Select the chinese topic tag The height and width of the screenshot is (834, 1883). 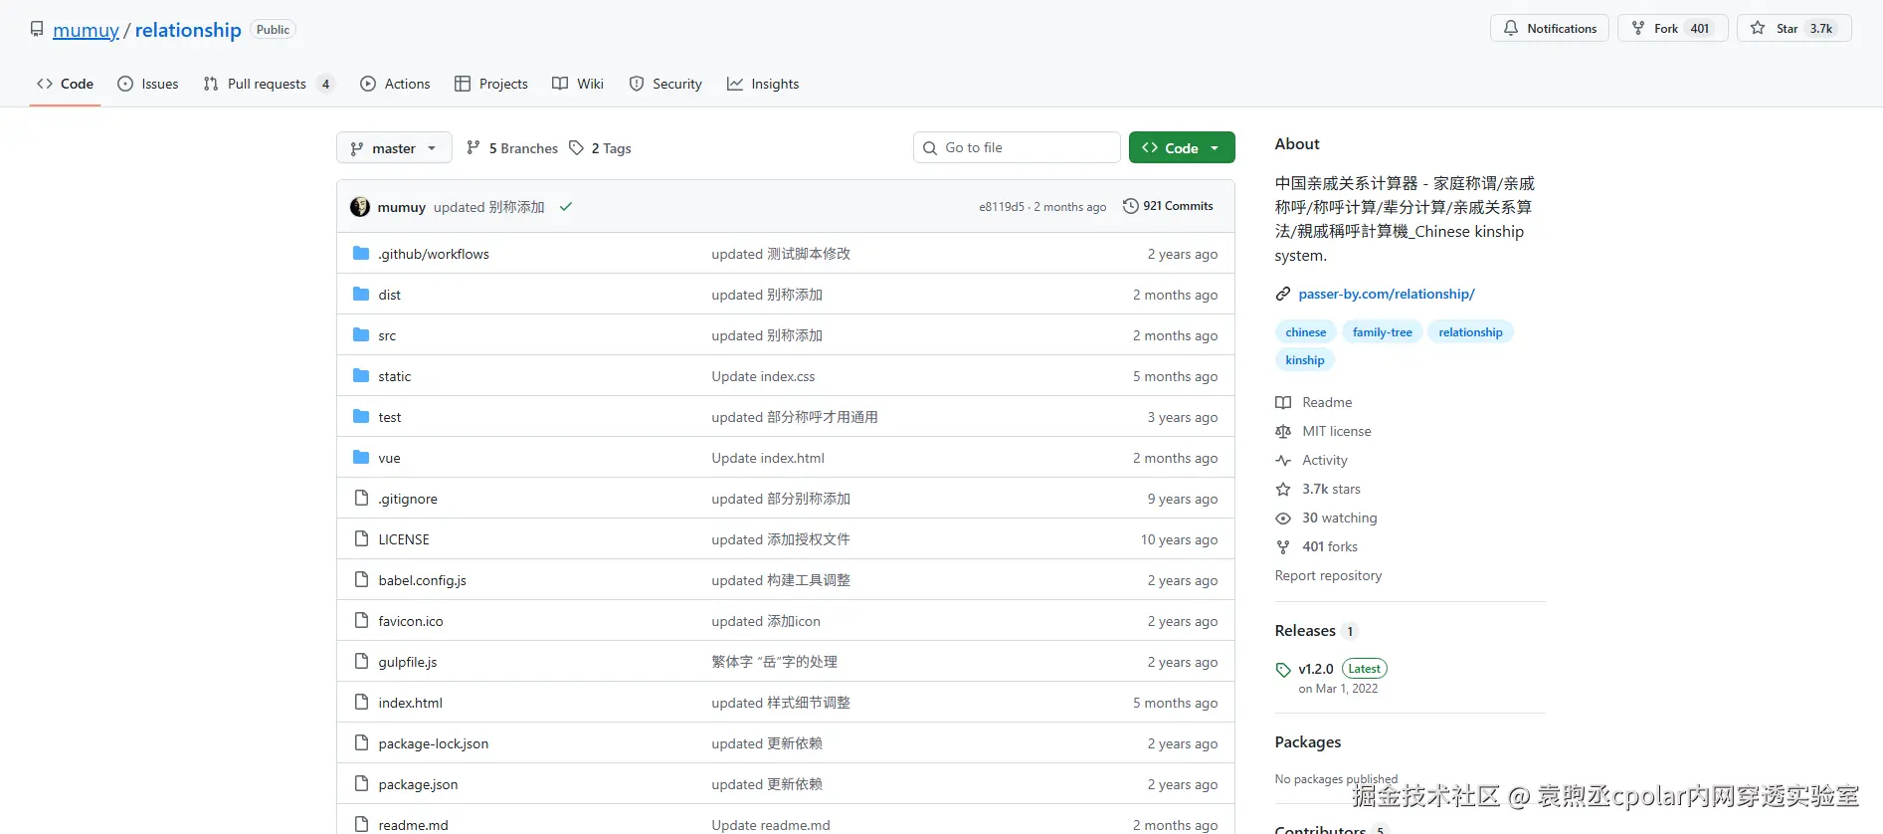[1305, 332]
